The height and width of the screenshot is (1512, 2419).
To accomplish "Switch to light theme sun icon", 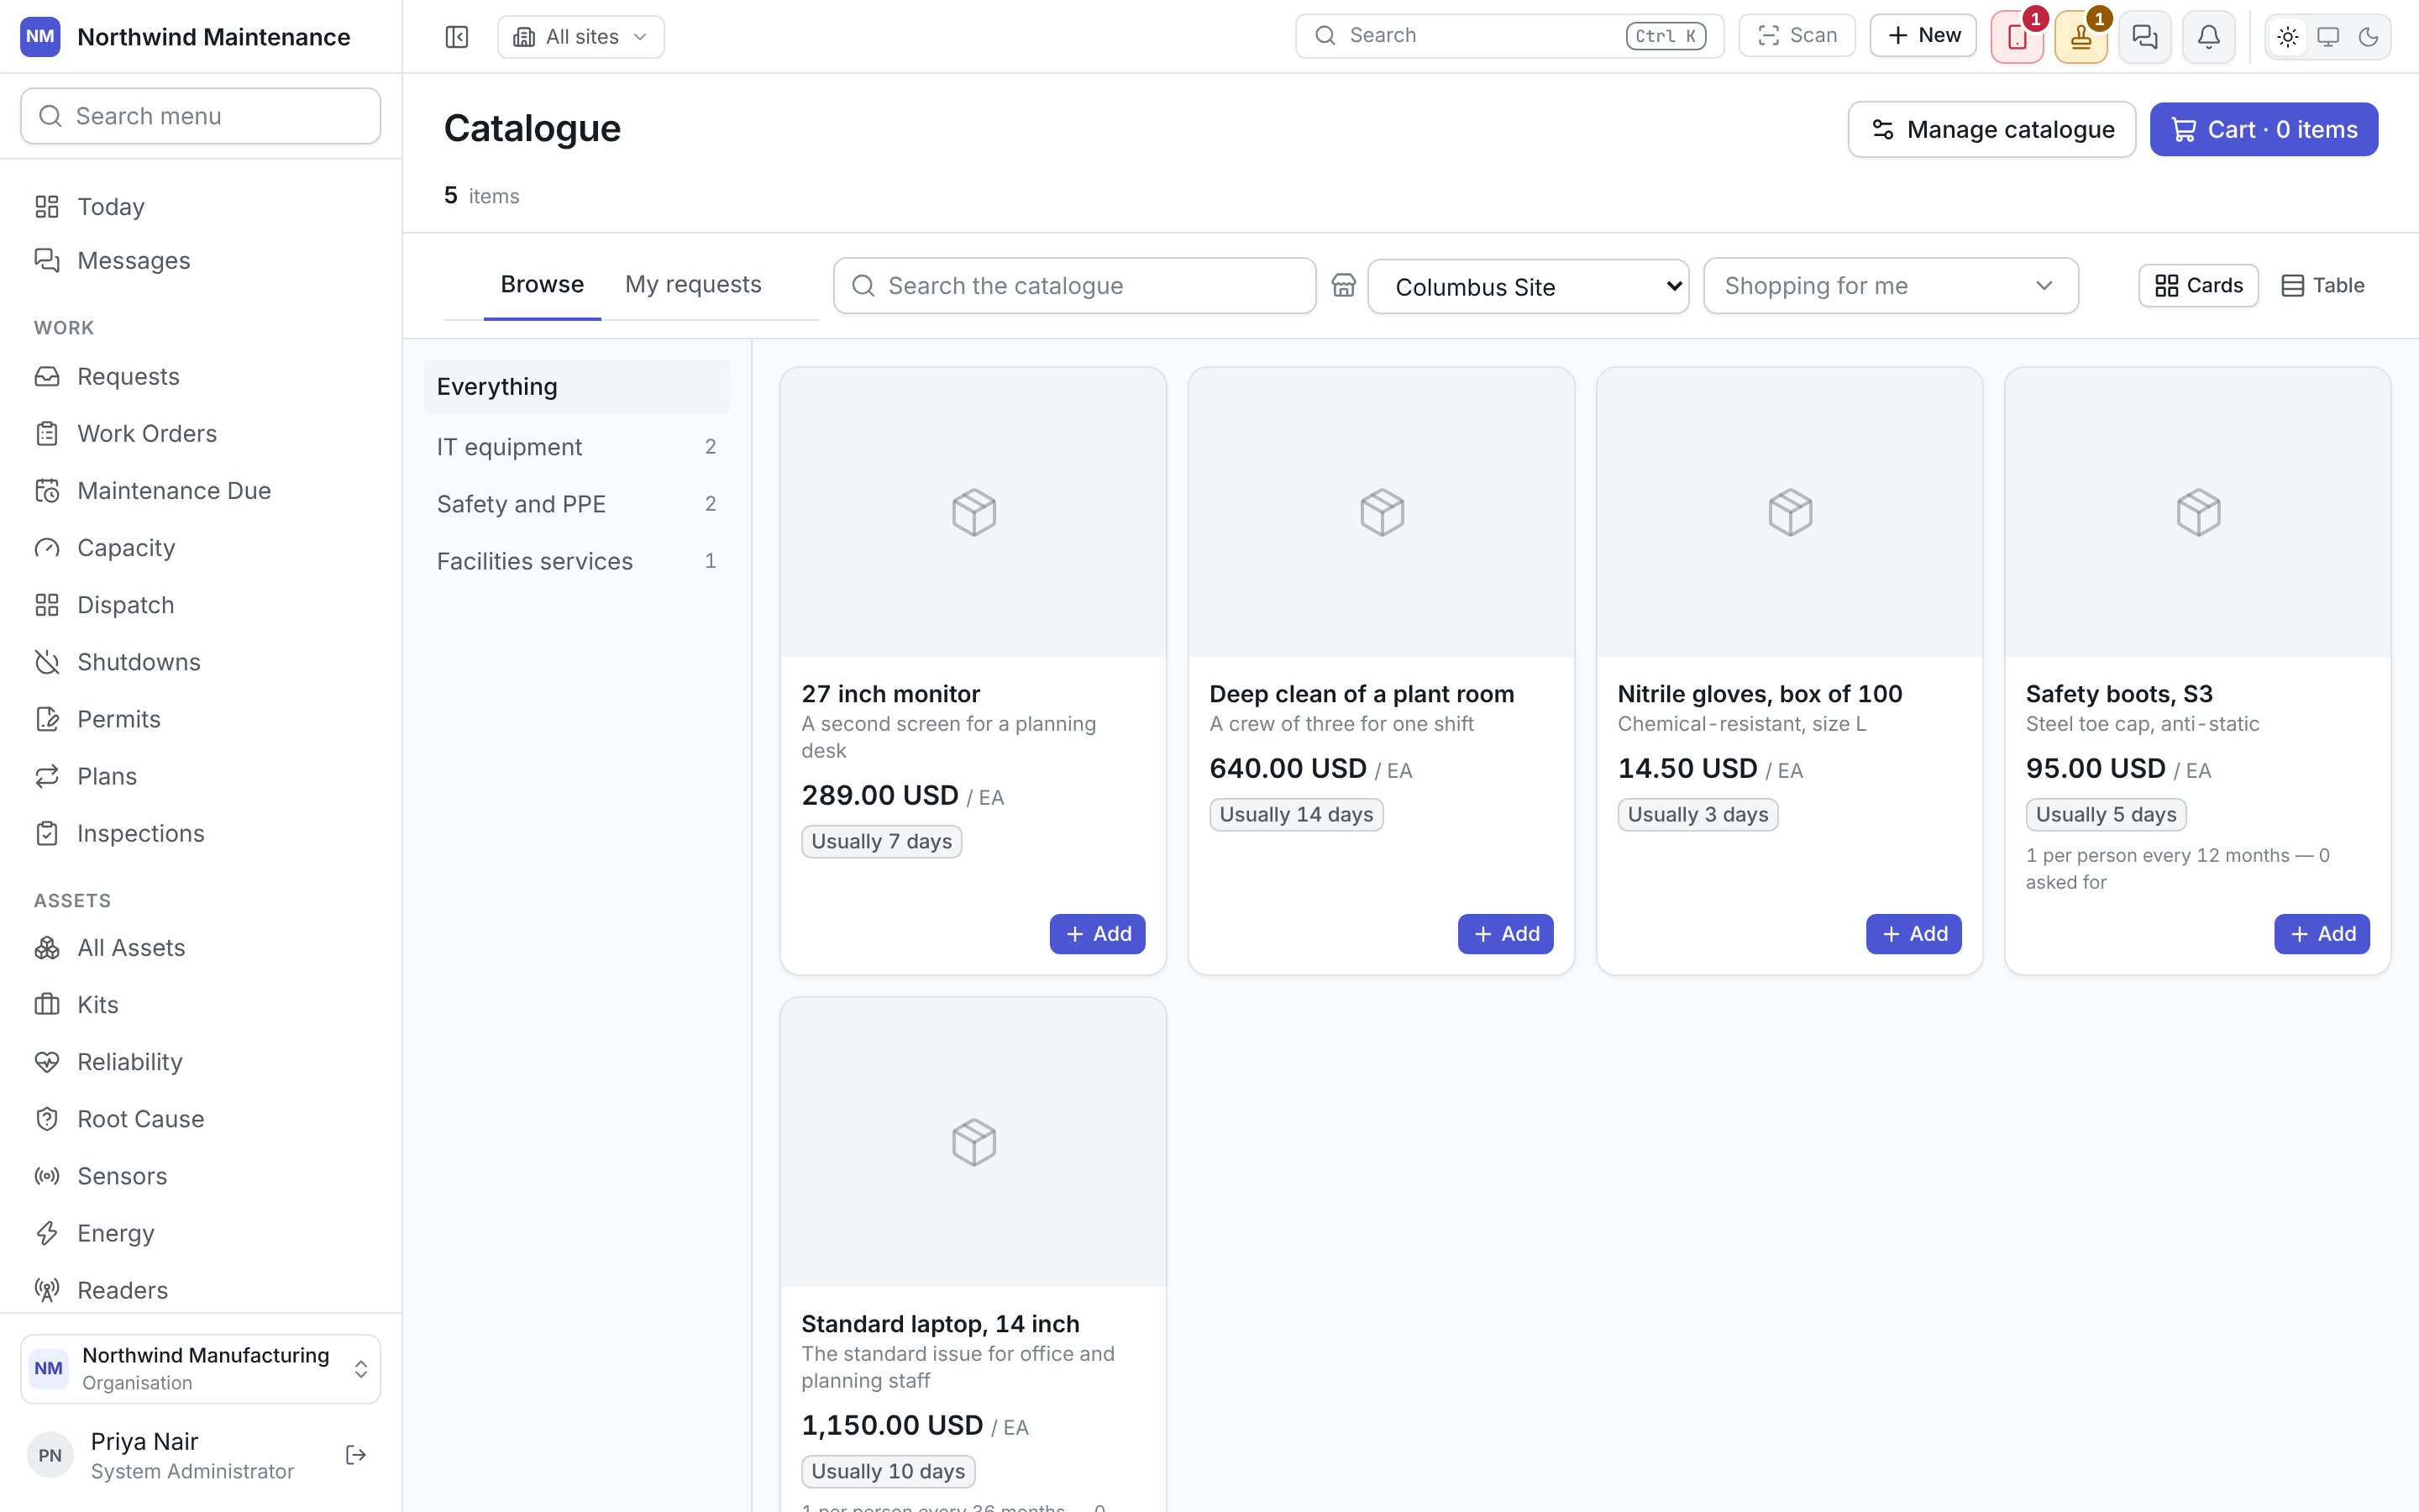I will pyautogui.click(x=2287, y=37).
